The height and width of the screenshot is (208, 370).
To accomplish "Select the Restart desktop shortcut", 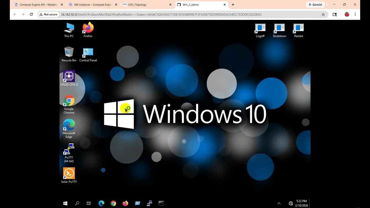I will pos(299,31).
